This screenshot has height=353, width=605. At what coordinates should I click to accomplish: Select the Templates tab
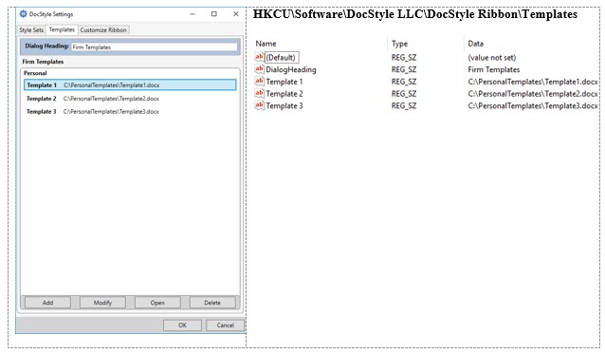point(62,29)
